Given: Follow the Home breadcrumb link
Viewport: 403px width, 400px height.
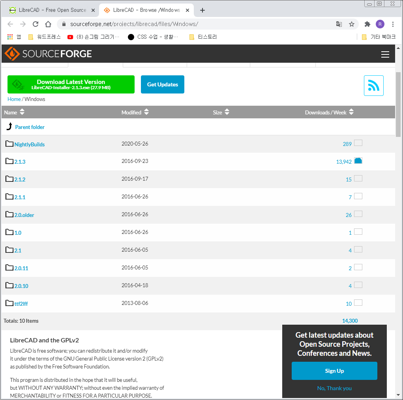Looking at the screenshot, I should tap(14, 99).
